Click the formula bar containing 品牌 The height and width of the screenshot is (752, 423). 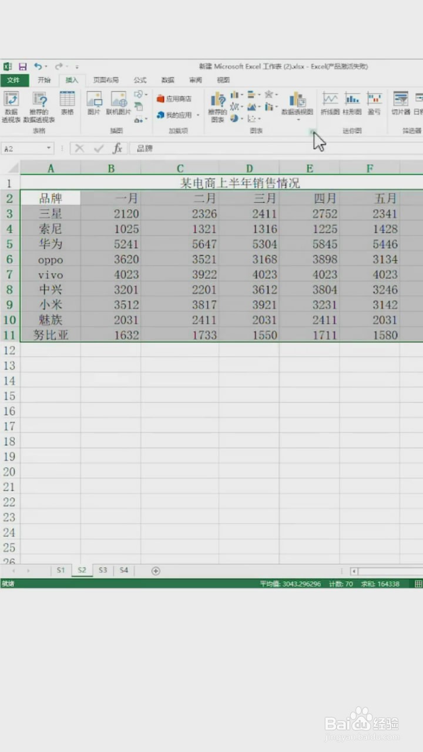point(276,149)
